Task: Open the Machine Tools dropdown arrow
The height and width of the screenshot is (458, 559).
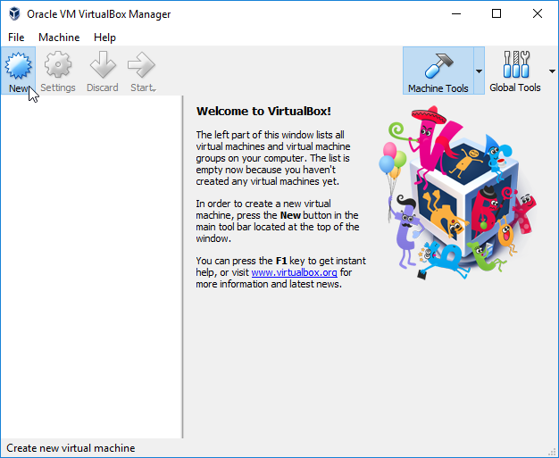Action: (x=479, y=71)
